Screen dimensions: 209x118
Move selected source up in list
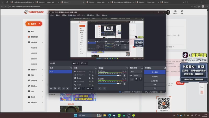pos(88,88)
